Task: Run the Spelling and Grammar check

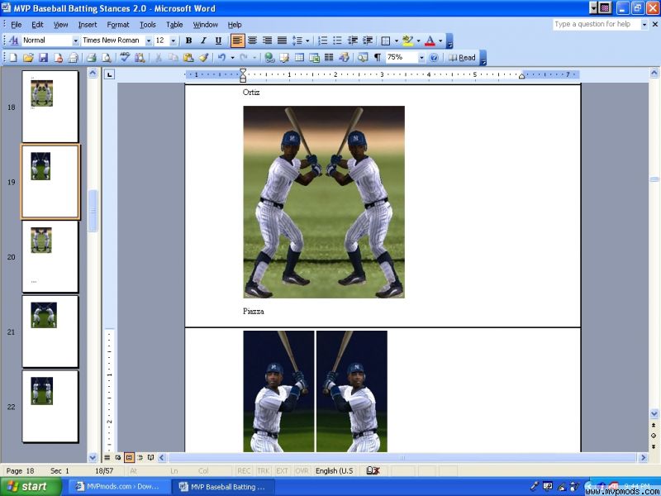Action: (x=125, y=57)
